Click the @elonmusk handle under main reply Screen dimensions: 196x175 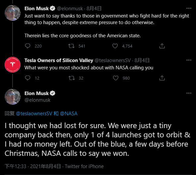37,100
